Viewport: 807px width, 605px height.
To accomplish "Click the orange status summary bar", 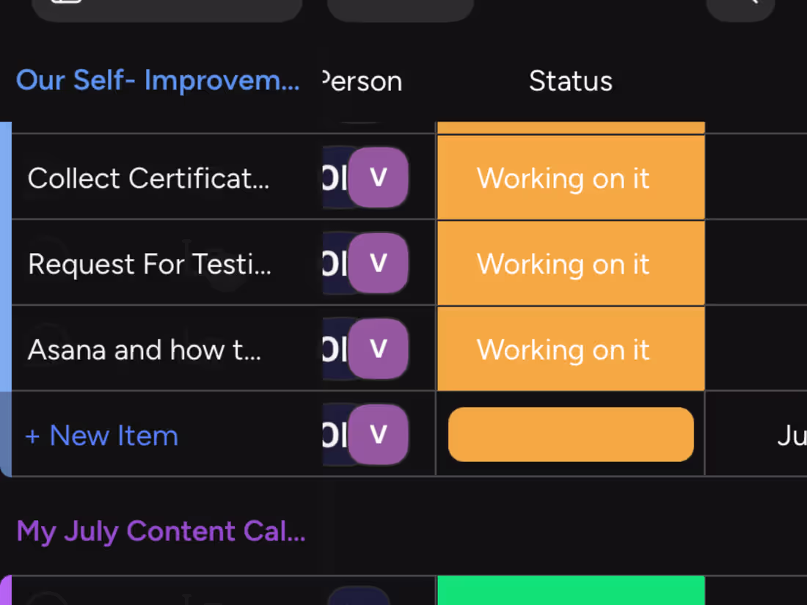I will tap(571, 435).
